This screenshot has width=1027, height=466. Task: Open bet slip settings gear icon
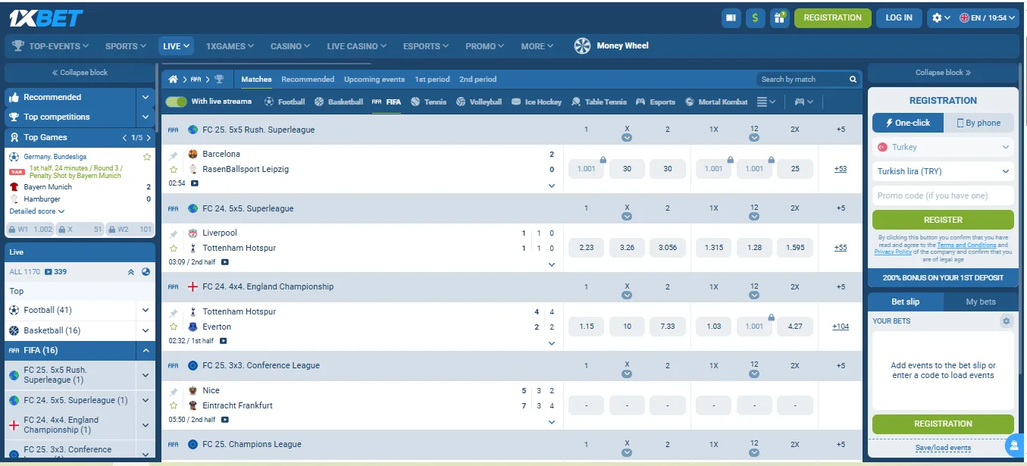click(x=1006, y=321)
